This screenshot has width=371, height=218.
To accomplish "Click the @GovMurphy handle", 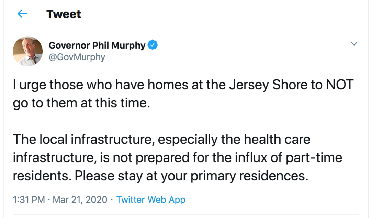I will (x=77, y=57).
